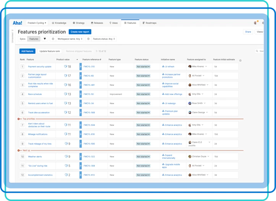Switch to Epics view toggle
The height and width of the screenshot is (201, 276).
pyautogui.click(x=23, y=39)
